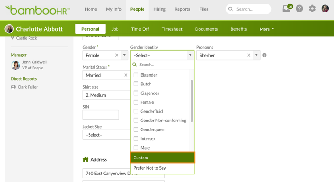The height and width of the screenshot is (182, 334).
Task: Open Jenn Caldwell's profile link
Action: [34, 62]
